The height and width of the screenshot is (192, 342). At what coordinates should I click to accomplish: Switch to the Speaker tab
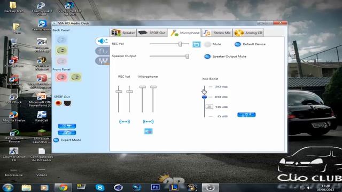click(x=123, y=33)
